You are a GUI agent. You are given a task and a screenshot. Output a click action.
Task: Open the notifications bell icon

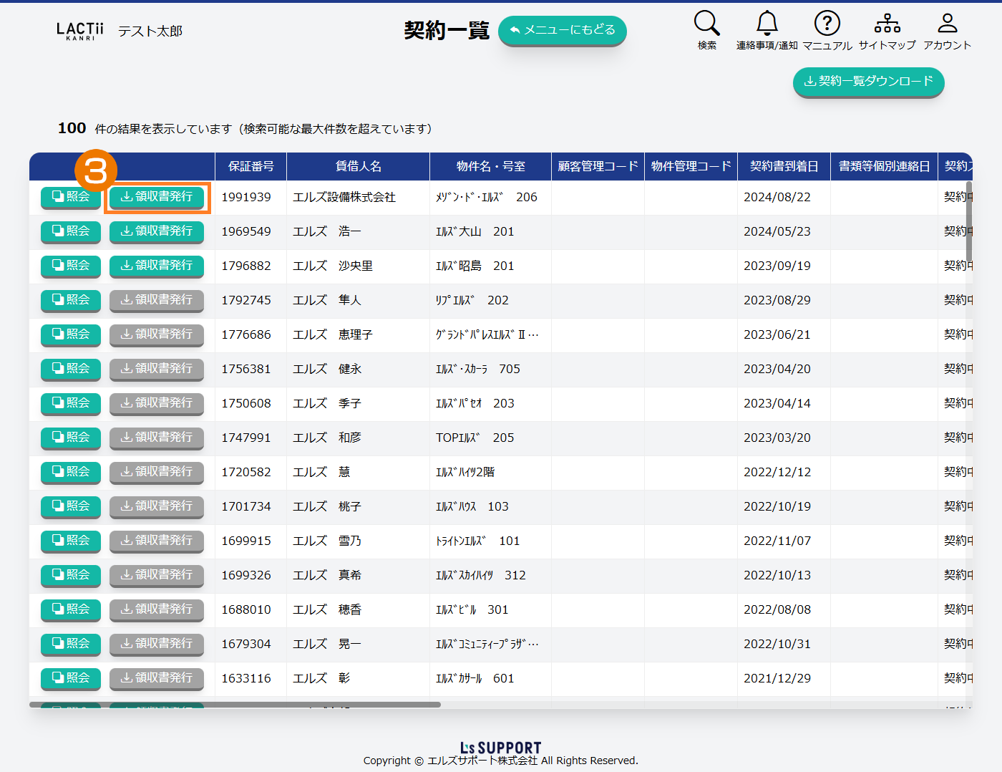(x=767, y=24)
